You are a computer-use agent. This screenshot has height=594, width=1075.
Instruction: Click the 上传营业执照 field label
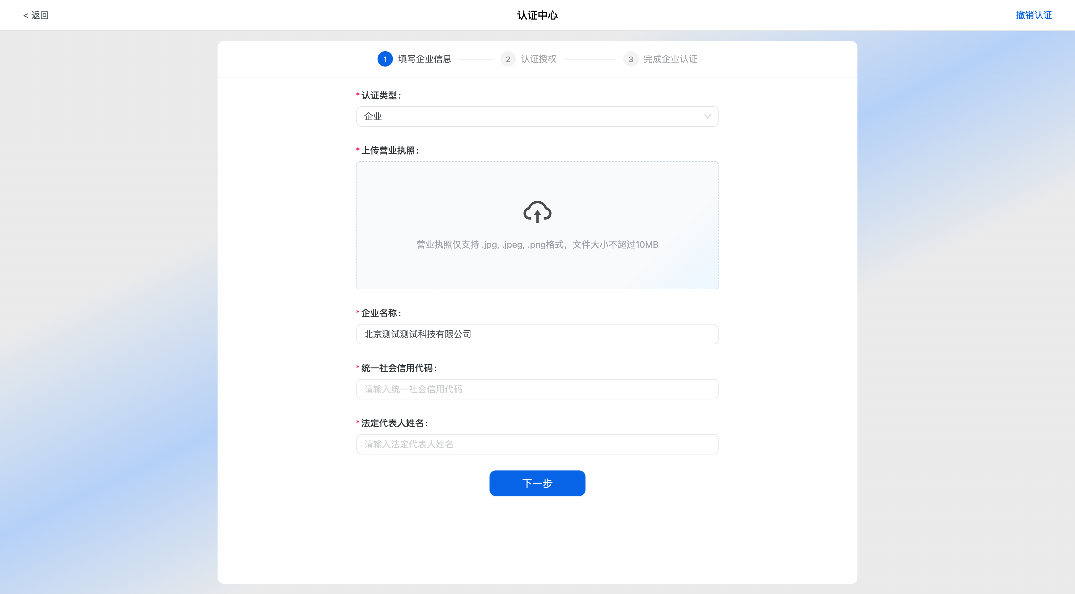pyautogui.click(x=390, y=150)
